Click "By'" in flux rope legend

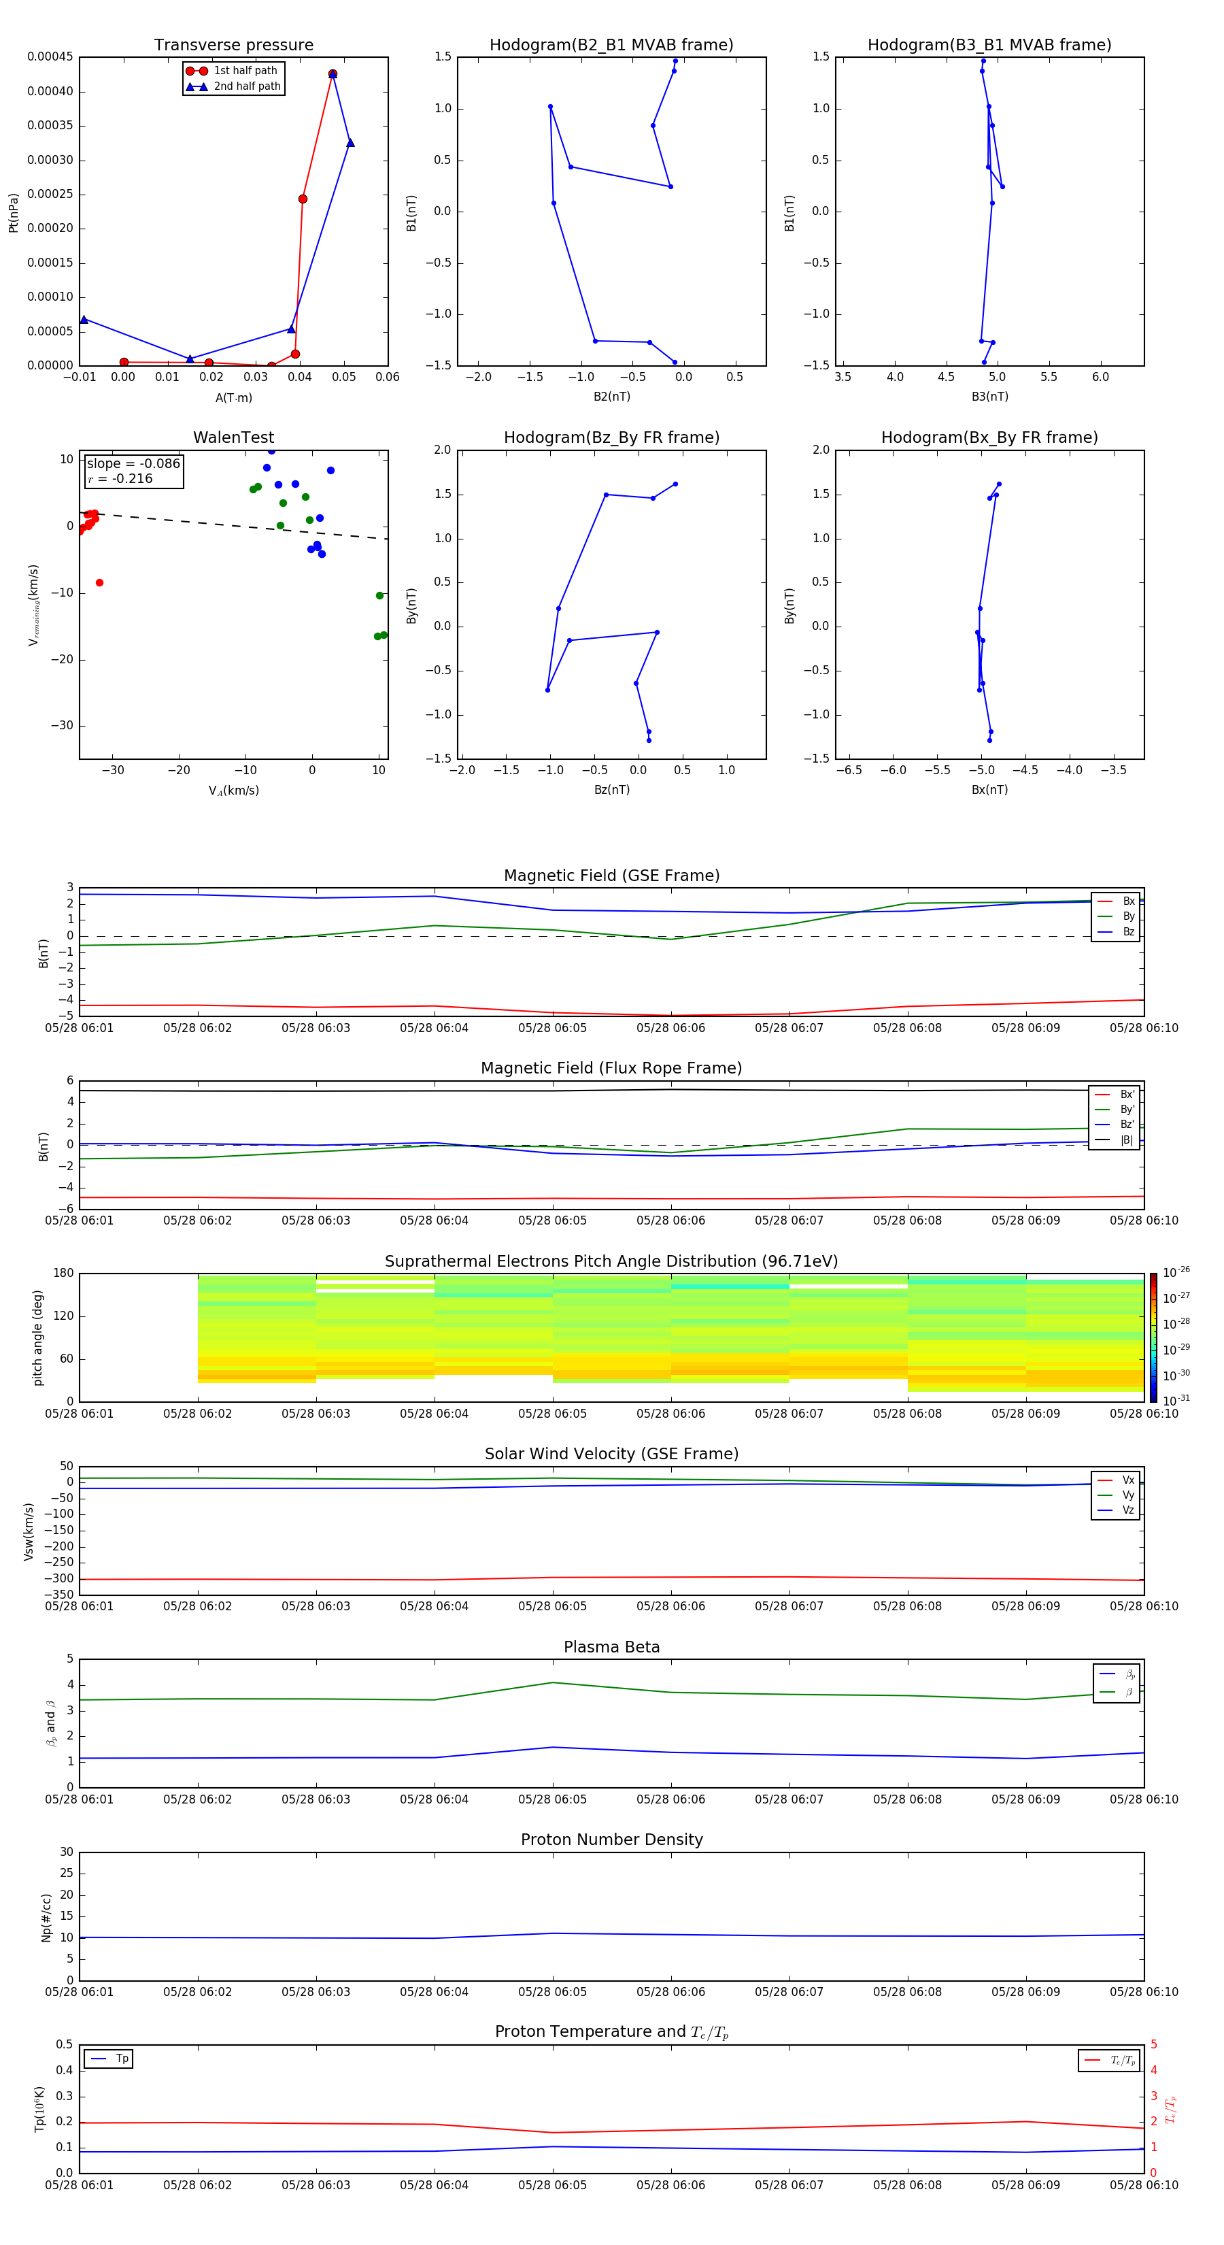click(1115, 1110)
